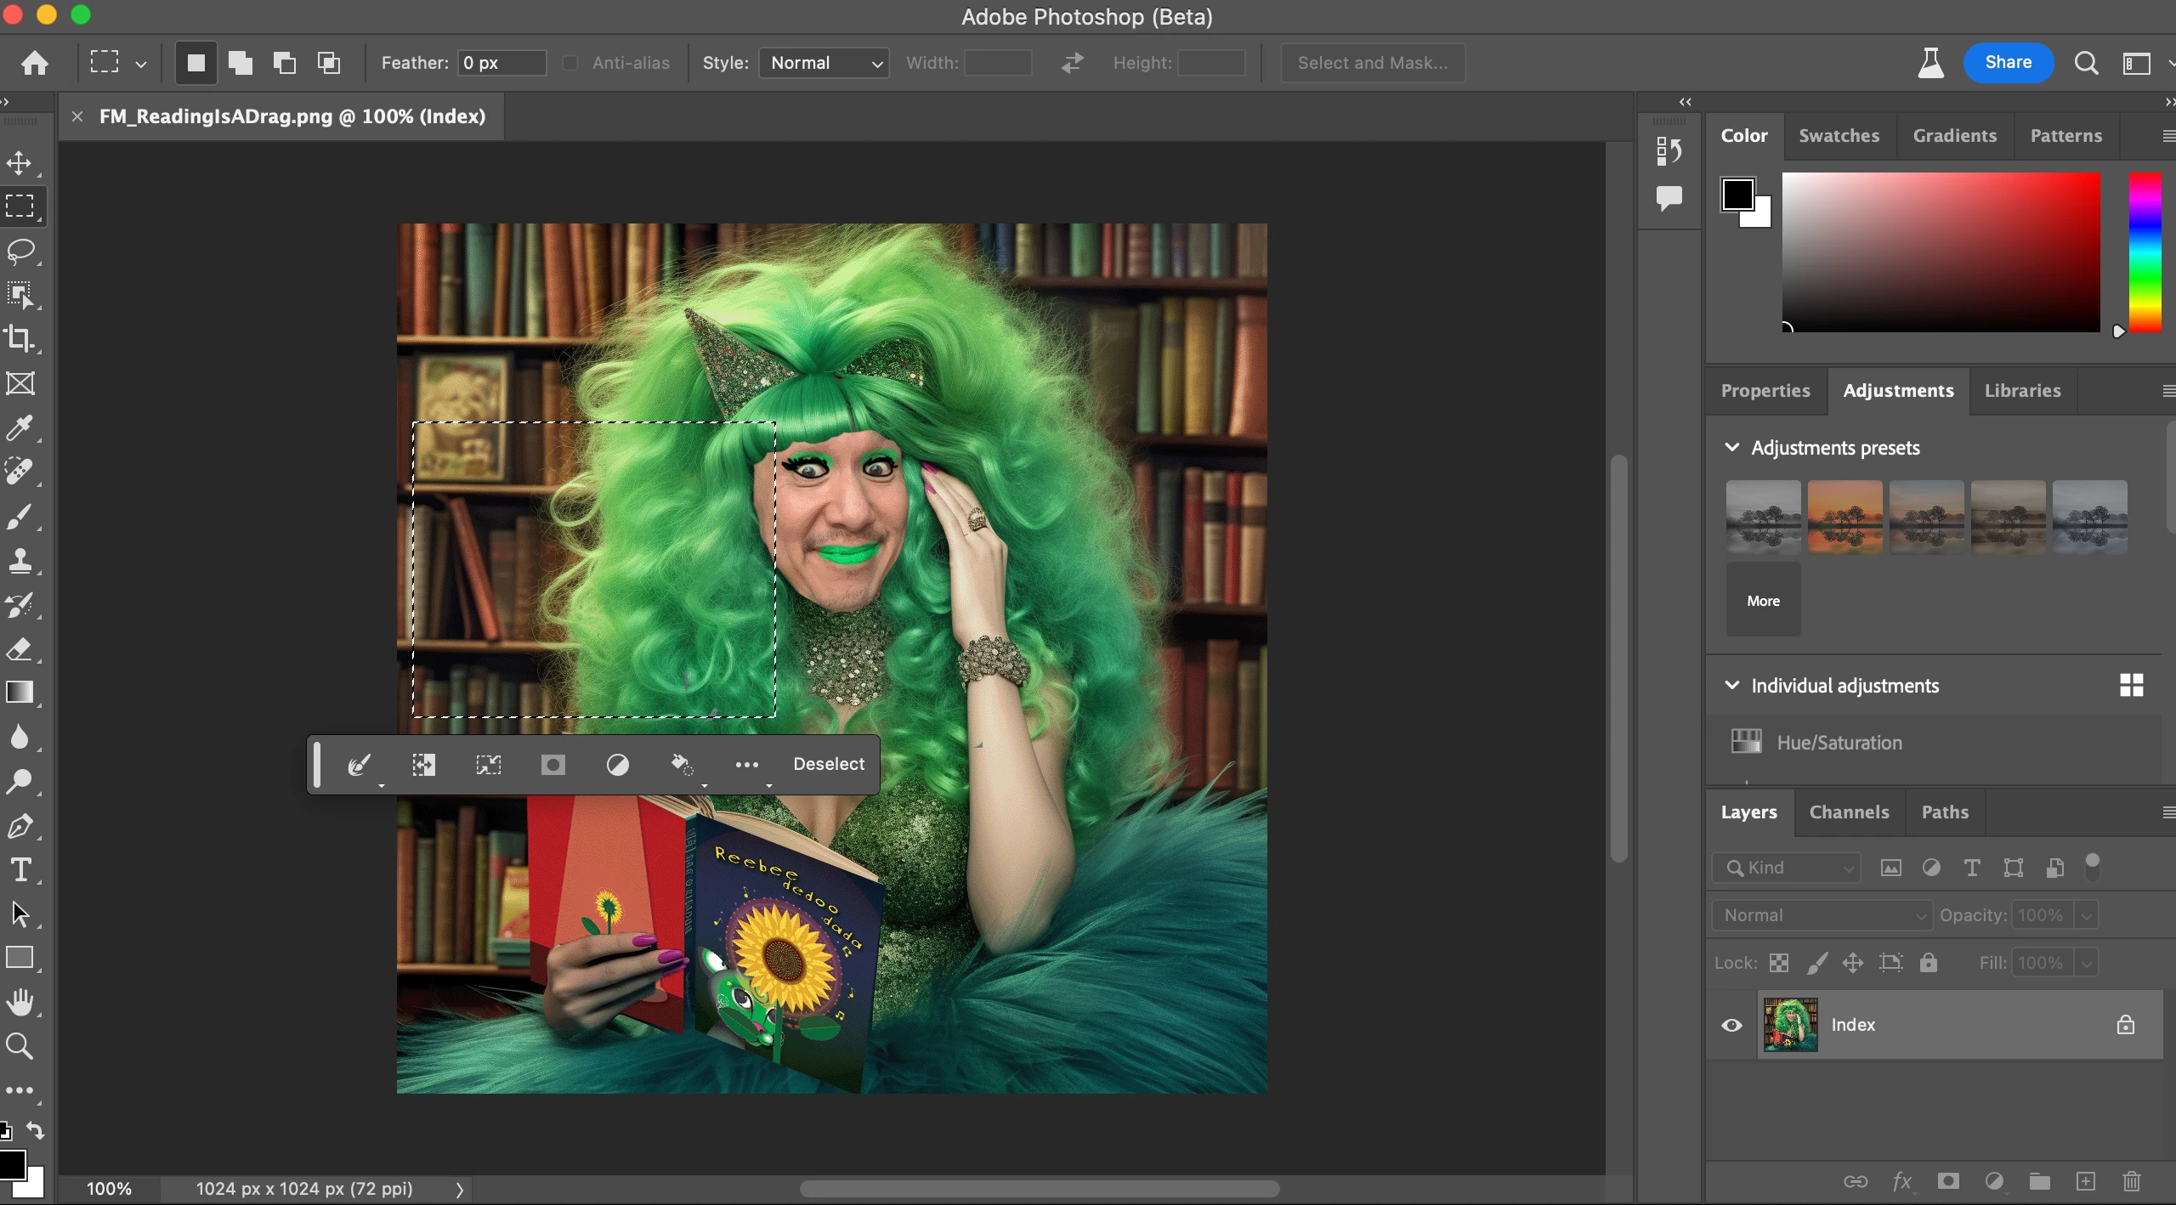
Task: Select the Clone Stamp tool
Action: coord(20,561)
